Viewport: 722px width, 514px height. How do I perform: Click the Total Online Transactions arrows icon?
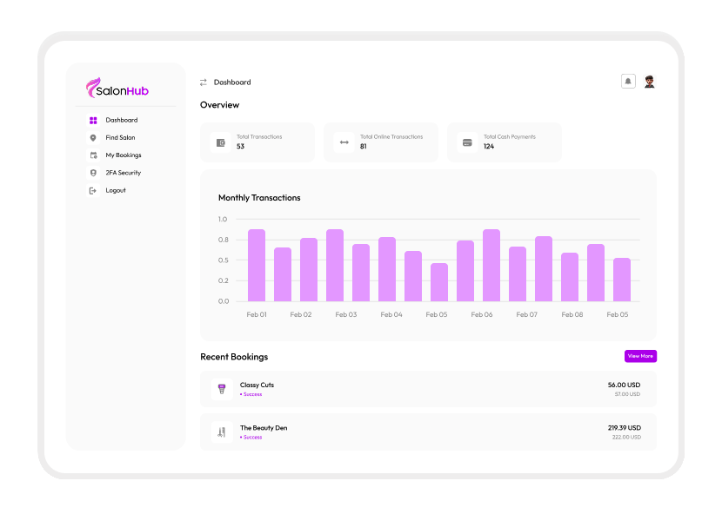tap(344, 142)
